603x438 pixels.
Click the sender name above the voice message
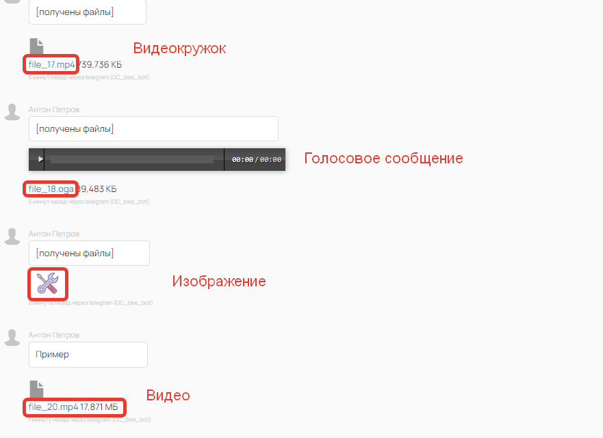point(54,109)
